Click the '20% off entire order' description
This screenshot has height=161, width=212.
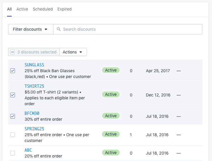[x=43, y=156]
